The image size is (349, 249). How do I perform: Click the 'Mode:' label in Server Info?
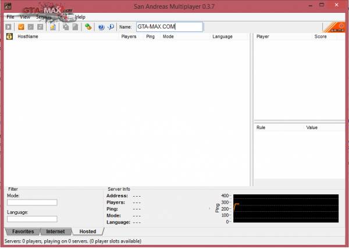pyautogui.click(x=114, y=215)
